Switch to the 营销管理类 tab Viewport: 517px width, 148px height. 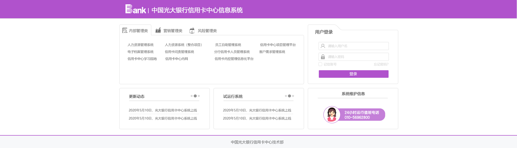(x=169, y=31)
